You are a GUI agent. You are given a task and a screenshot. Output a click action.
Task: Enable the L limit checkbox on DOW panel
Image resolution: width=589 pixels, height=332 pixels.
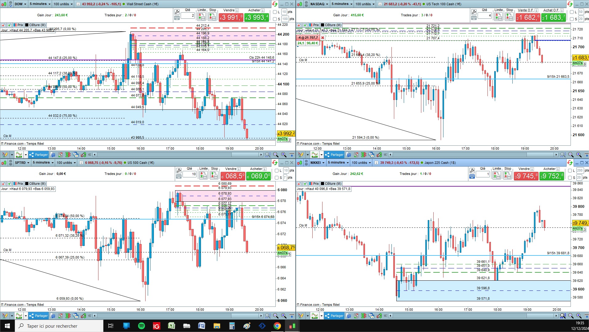click(275, 12)
